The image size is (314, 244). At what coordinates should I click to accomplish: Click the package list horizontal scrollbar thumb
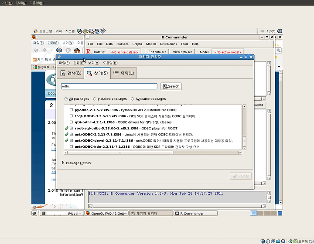[x=120, y=152]
